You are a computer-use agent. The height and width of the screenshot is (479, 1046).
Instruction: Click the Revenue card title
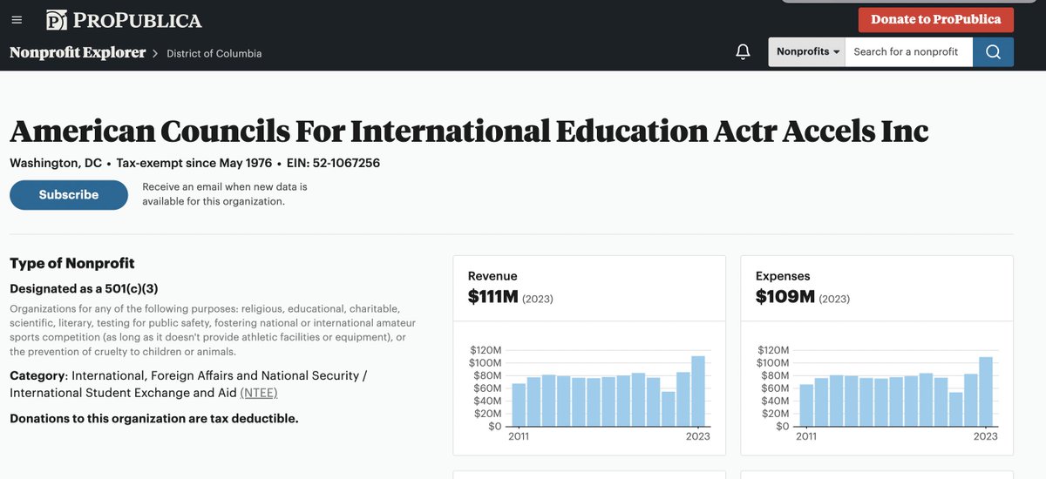click(492, 276)
